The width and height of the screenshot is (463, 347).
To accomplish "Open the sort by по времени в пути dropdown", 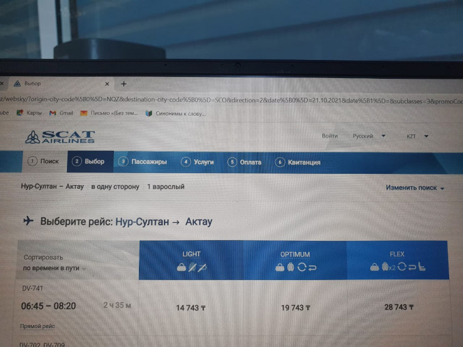I will 55,268.
